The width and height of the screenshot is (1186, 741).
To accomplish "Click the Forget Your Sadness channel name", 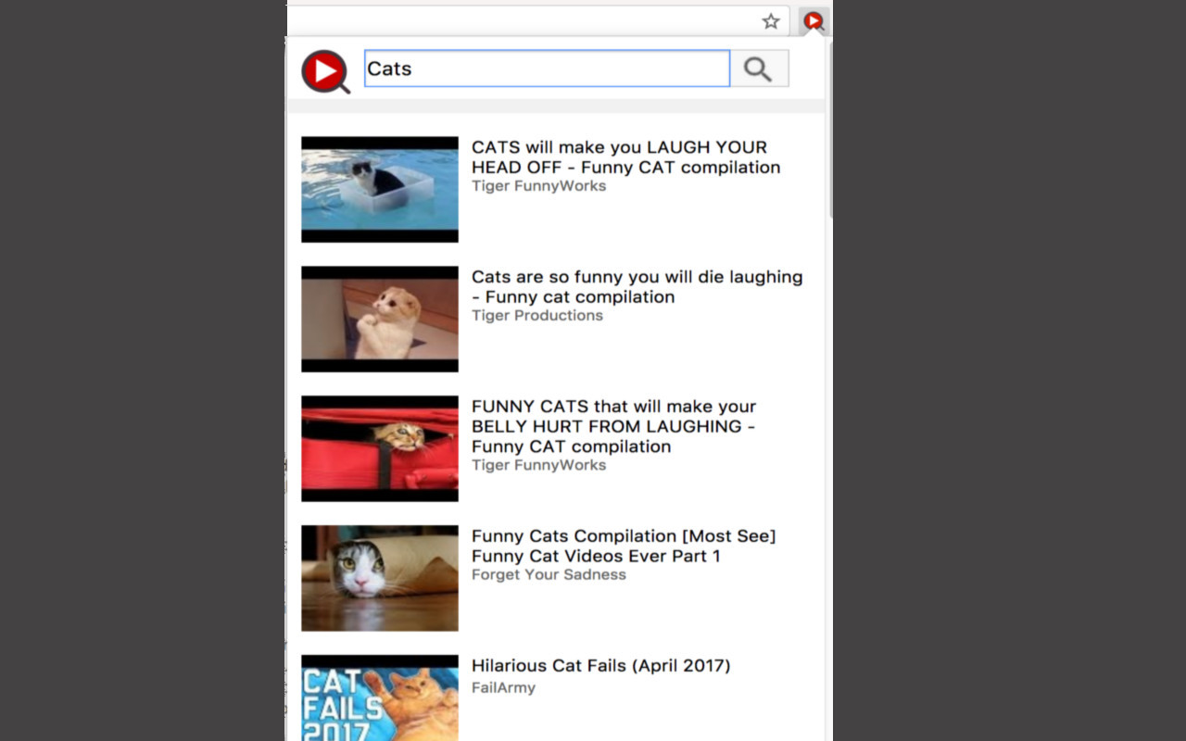I will coord(549,575).
